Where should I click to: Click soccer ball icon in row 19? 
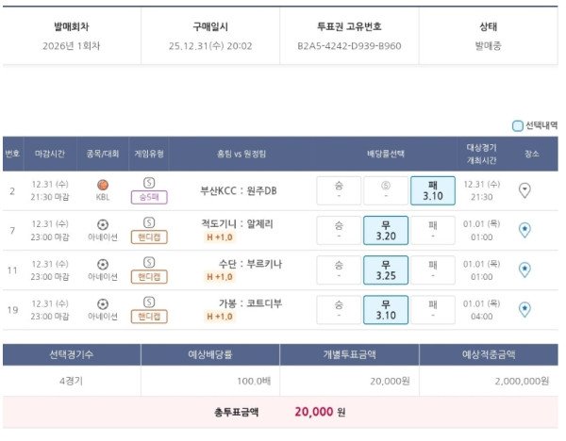[102, 303]
